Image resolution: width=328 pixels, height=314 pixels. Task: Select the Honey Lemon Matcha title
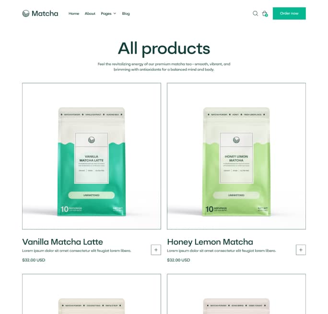tap(210, 242)
